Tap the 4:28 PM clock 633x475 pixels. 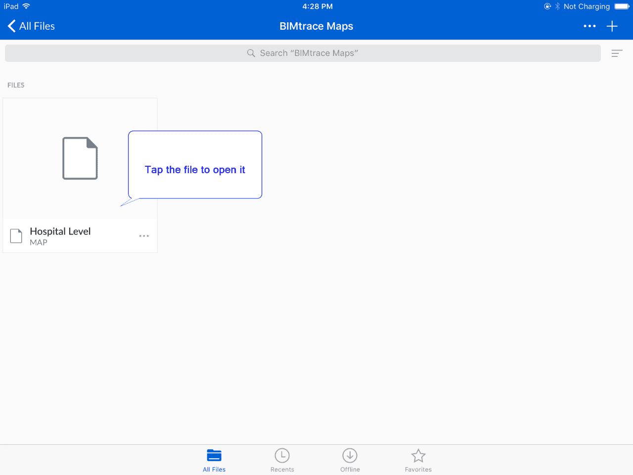[x=317, y=6]
